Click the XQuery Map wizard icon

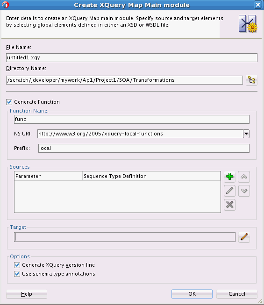(x=248, y=24)
